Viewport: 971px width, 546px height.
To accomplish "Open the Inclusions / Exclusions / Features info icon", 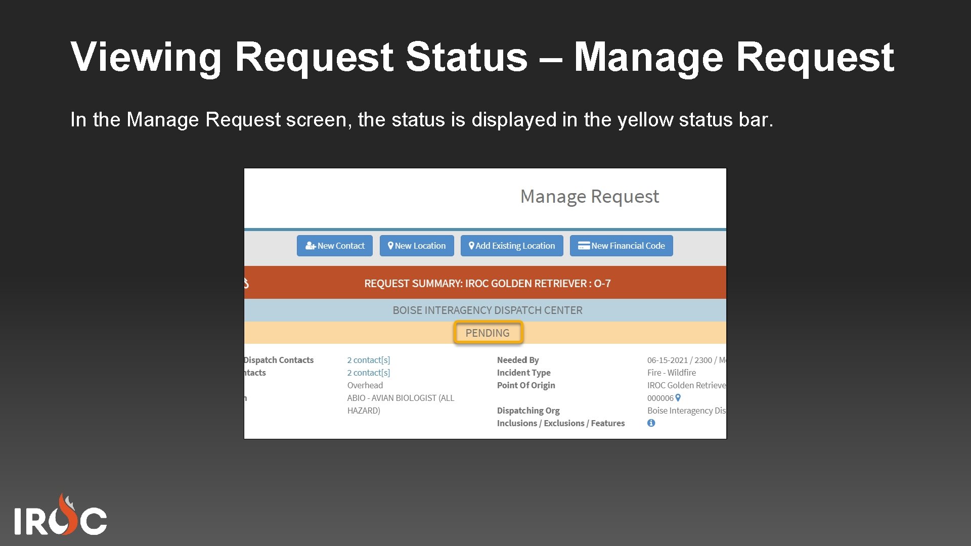I will click(651, 423).
